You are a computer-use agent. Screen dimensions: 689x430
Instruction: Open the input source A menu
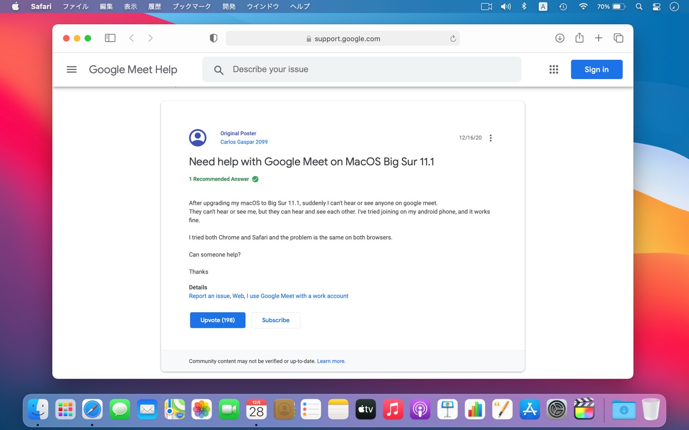pos(543,7)
